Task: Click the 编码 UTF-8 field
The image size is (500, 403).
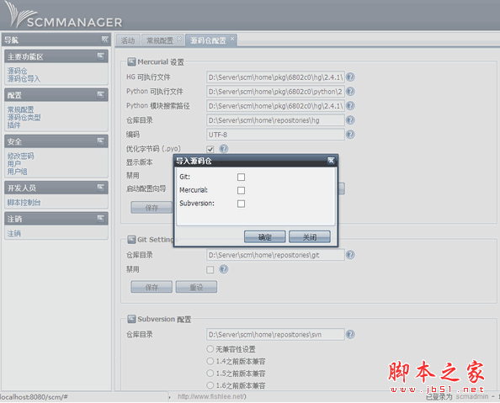Action: (x=275, y=135)
